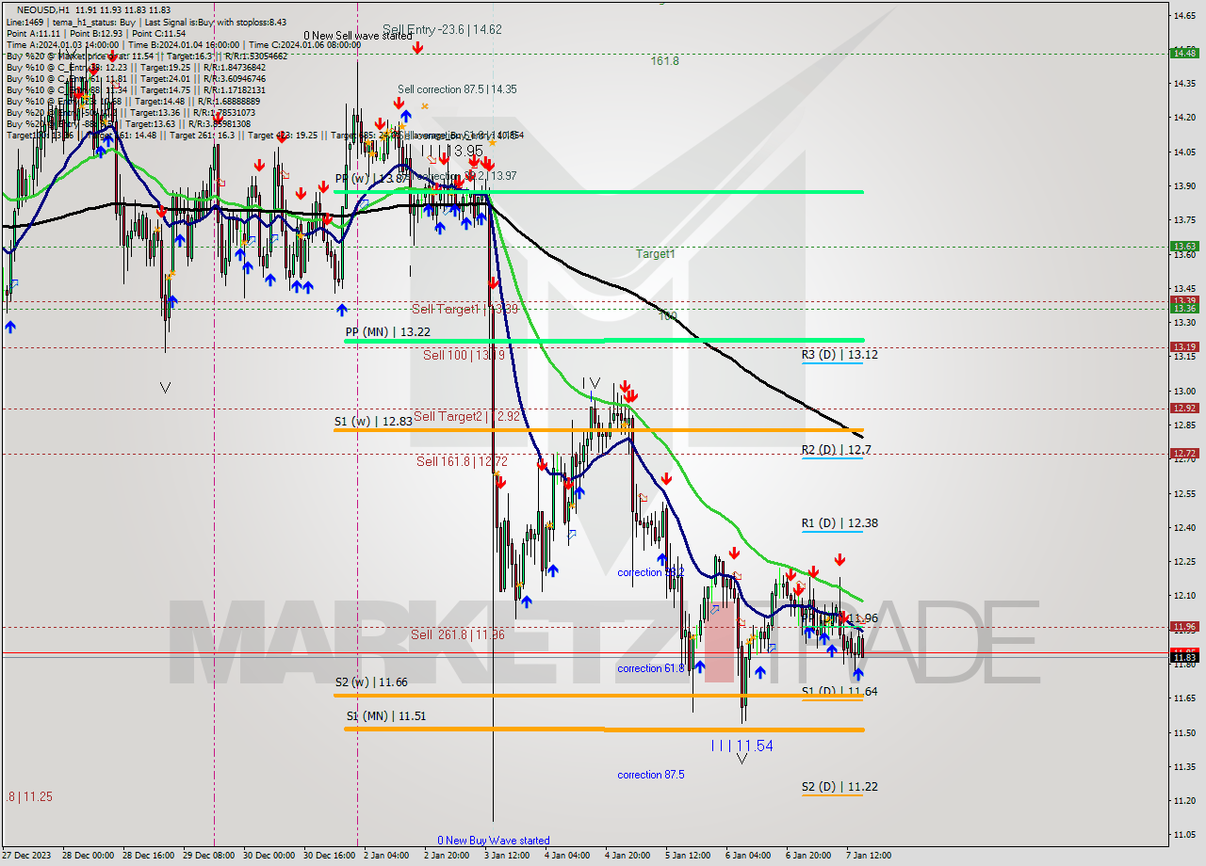The height and width of the screenshot is (866, 1206).
Task: Select the red 13.39 price tag on axis
Action: pyautogui.click(x=1183, y=300)
